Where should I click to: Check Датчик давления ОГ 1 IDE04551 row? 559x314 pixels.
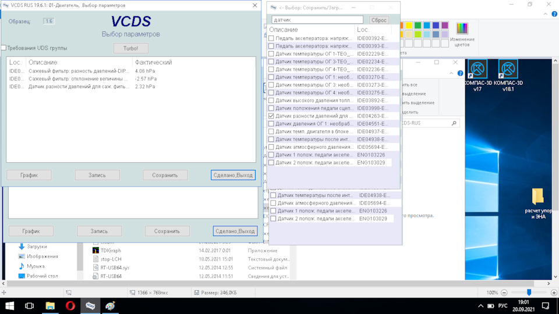tap(271, 124)
